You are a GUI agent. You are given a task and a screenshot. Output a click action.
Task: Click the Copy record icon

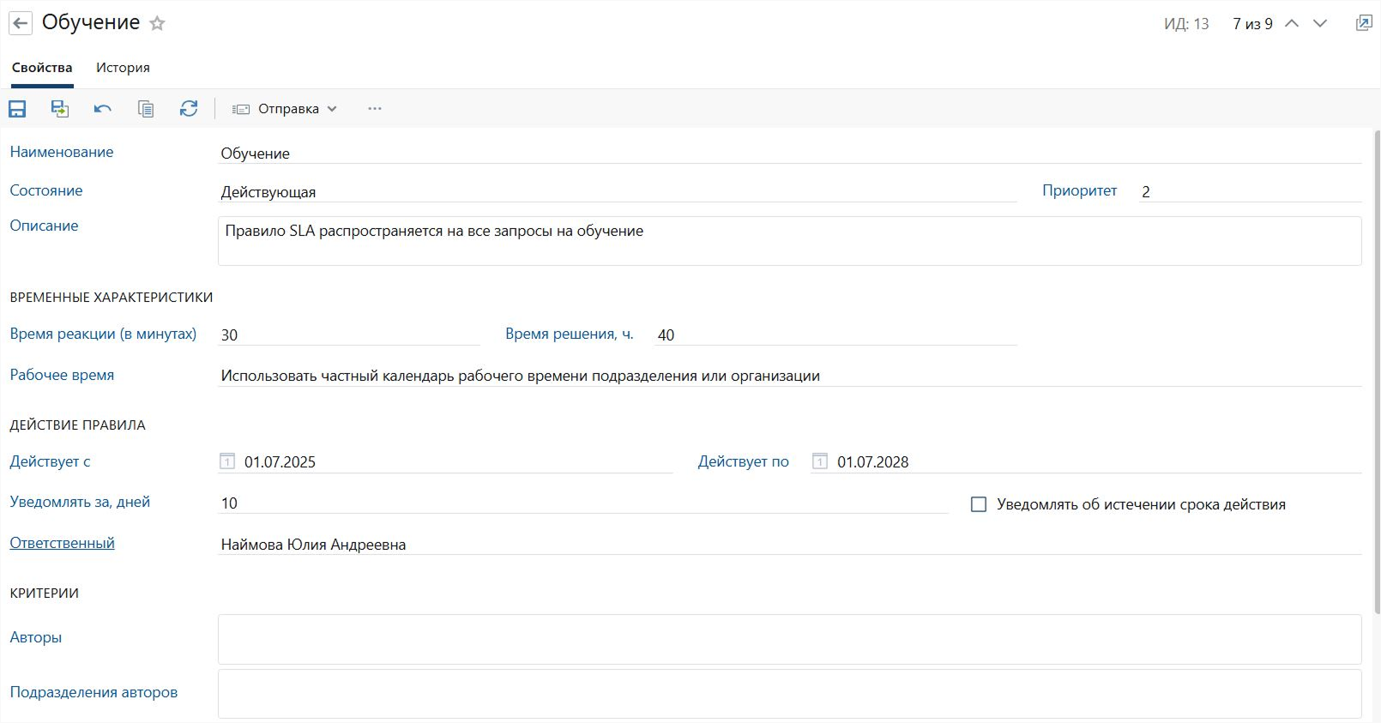(146, 109)
